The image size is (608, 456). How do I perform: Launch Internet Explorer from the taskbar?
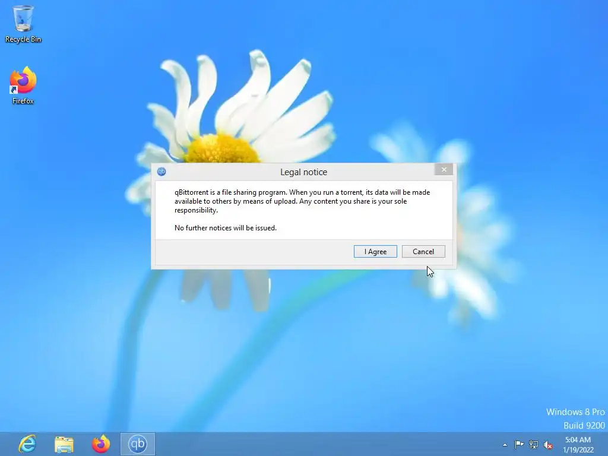(x=27, y=444)
